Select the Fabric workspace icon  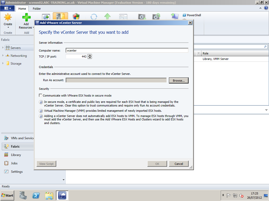(6, 147)
